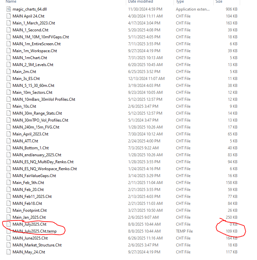This screenshot has height=260, width=257.
Task: Click the MAIN_1_Second.Cht file icon
Action: (x=9, y=30)
